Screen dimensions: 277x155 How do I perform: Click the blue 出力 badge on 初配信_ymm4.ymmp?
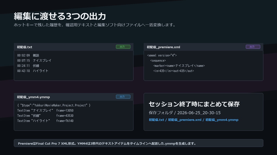[123, 97]
